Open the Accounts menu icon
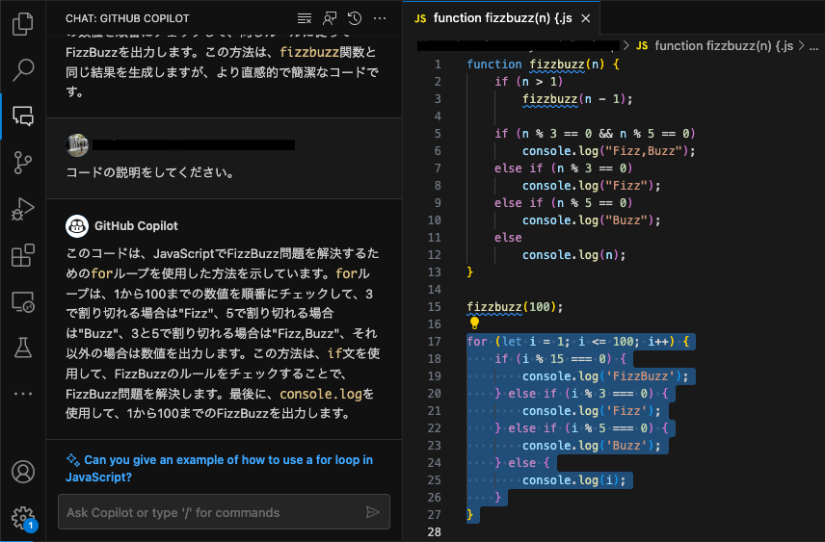825x542 pixels. click(22, 472)
